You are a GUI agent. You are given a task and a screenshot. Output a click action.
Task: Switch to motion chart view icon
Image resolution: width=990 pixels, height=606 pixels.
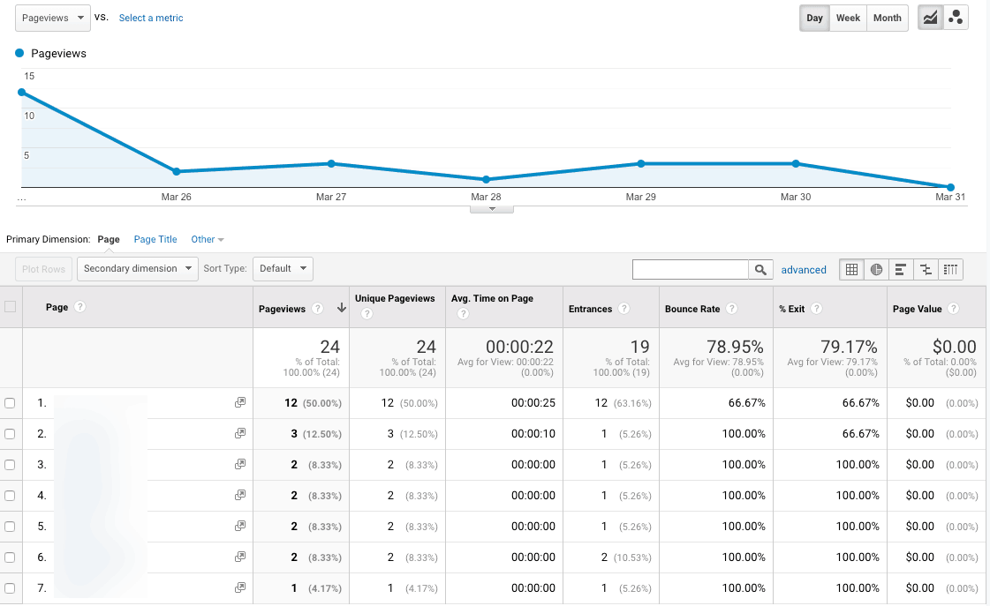(x=956, y=18)
